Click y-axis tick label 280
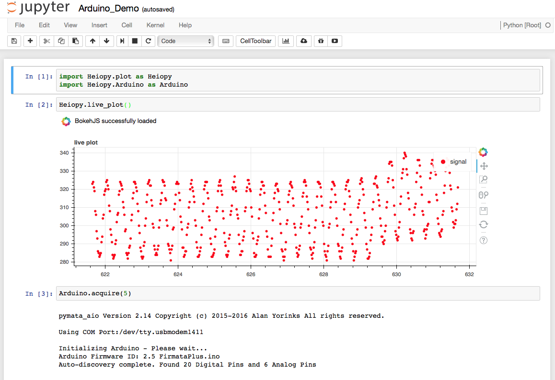This screenshot has height=380, width=555. coord(64,262)
